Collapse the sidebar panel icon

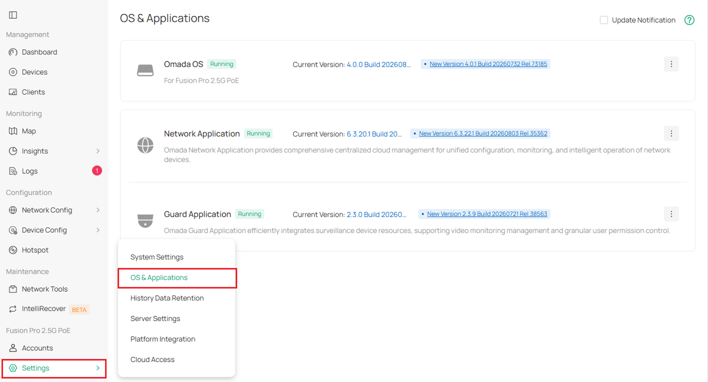pos(13,15)
